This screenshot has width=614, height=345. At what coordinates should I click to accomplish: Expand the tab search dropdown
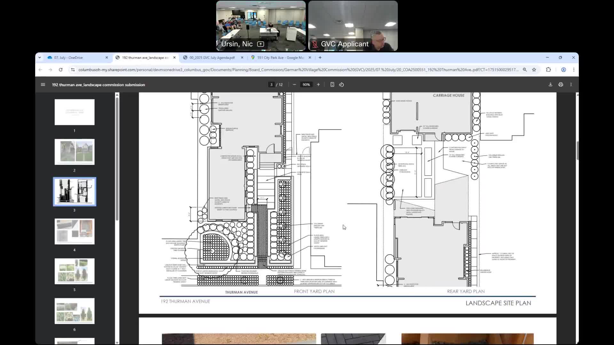39,57
